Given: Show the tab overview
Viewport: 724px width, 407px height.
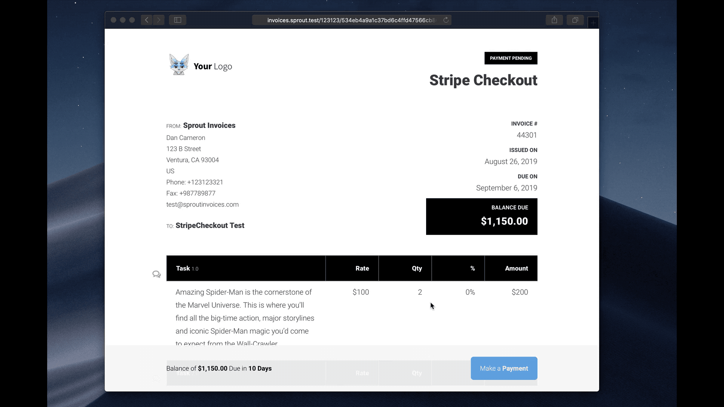Looking at the screenshot, I should pos(575,20).
